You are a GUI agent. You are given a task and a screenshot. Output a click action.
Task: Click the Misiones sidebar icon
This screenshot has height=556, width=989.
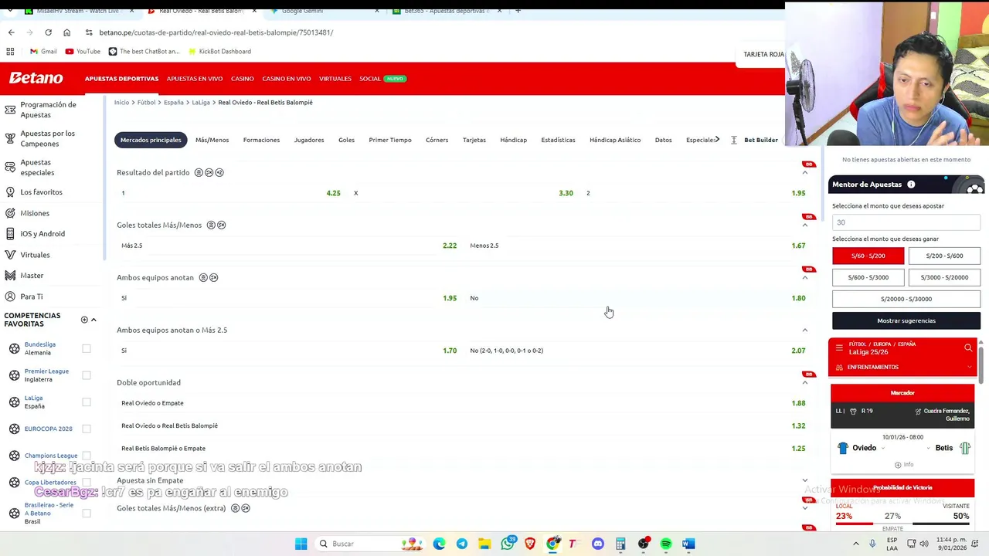click(x=10, y=213)
